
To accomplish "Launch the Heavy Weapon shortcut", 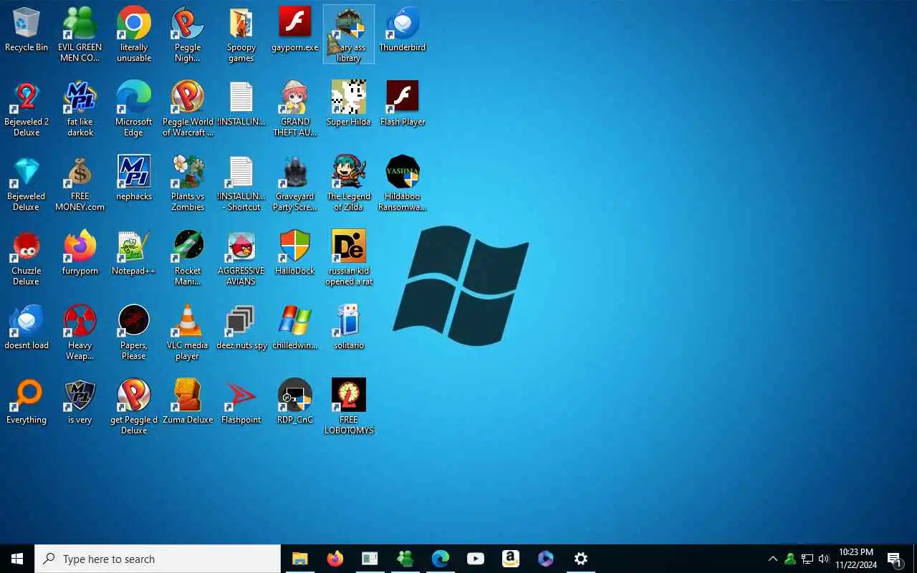I will [80, 332].
